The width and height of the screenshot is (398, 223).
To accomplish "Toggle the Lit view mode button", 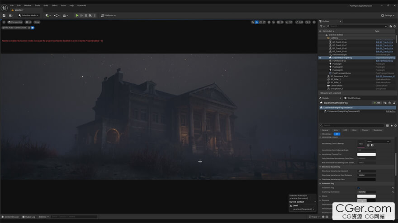I will [29, 22].
